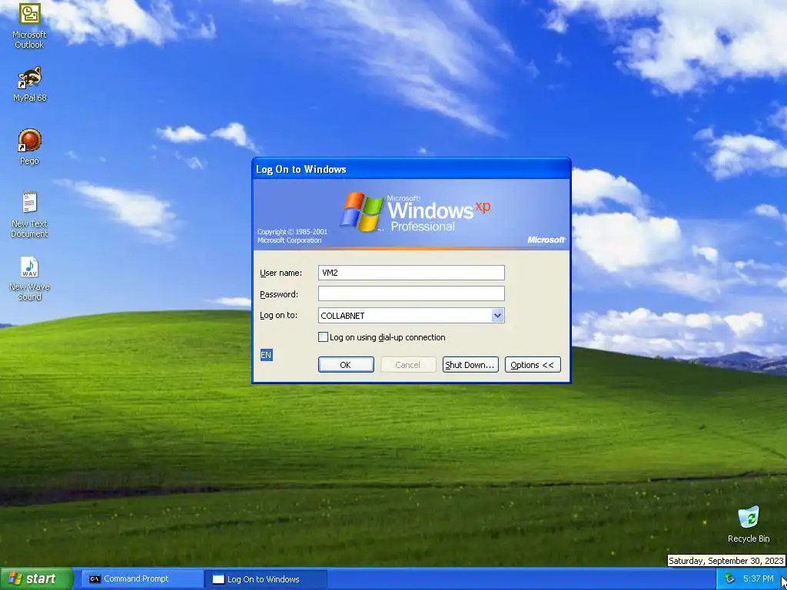Click the 5:37 PM taskbar clock

(x=759, y=579)
